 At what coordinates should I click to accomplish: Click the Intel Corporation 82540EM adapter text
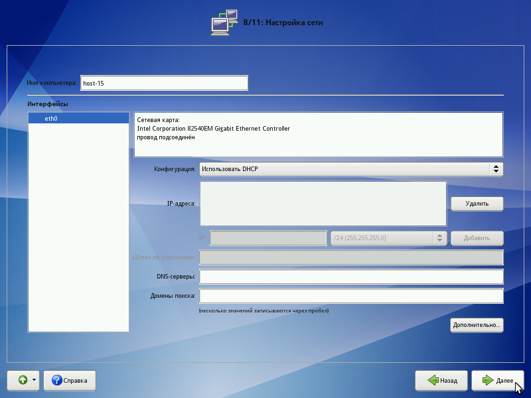213,129
